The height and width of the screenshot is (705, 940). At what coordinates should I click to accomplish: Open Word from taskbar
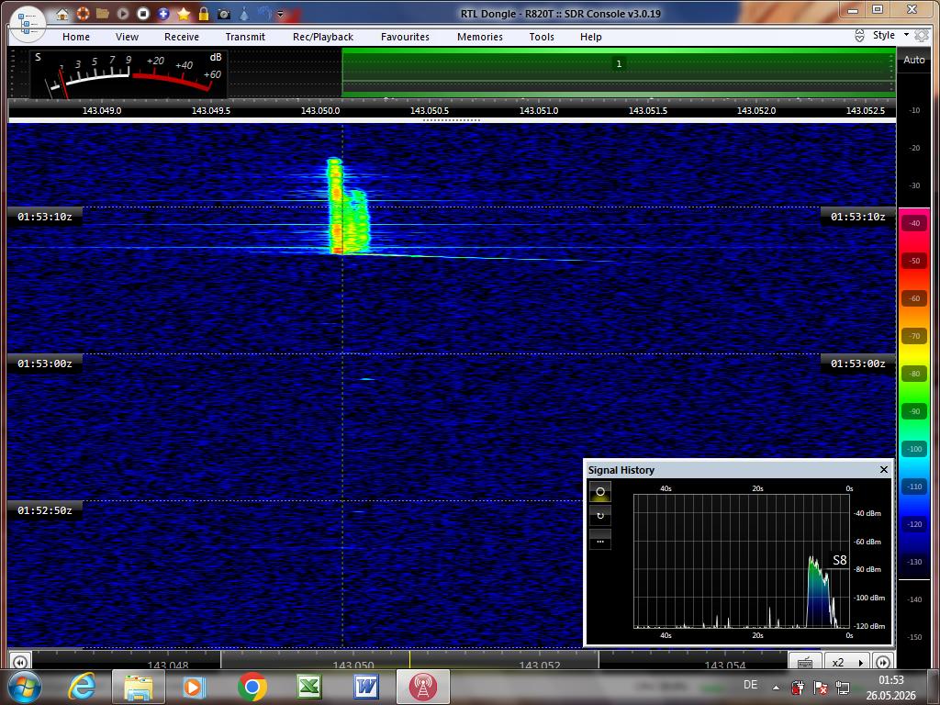pyautogui.click(x=365, y=687)
